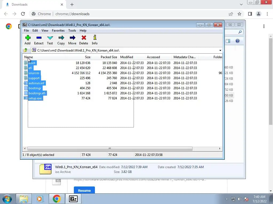273x204 pixels.
Task: Toggle the Explorer preview pane icon
Action: [x=228, y=41]
